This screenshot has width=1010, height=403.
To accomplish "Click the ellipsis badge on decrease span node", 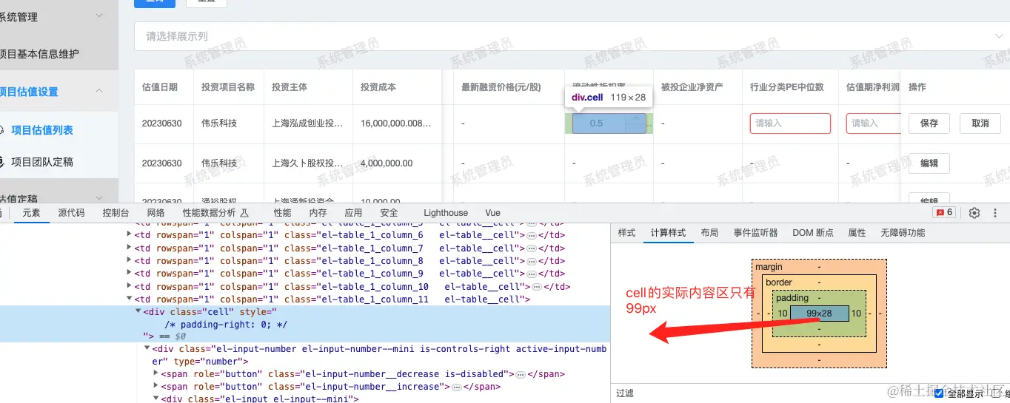I will point(521,374).
